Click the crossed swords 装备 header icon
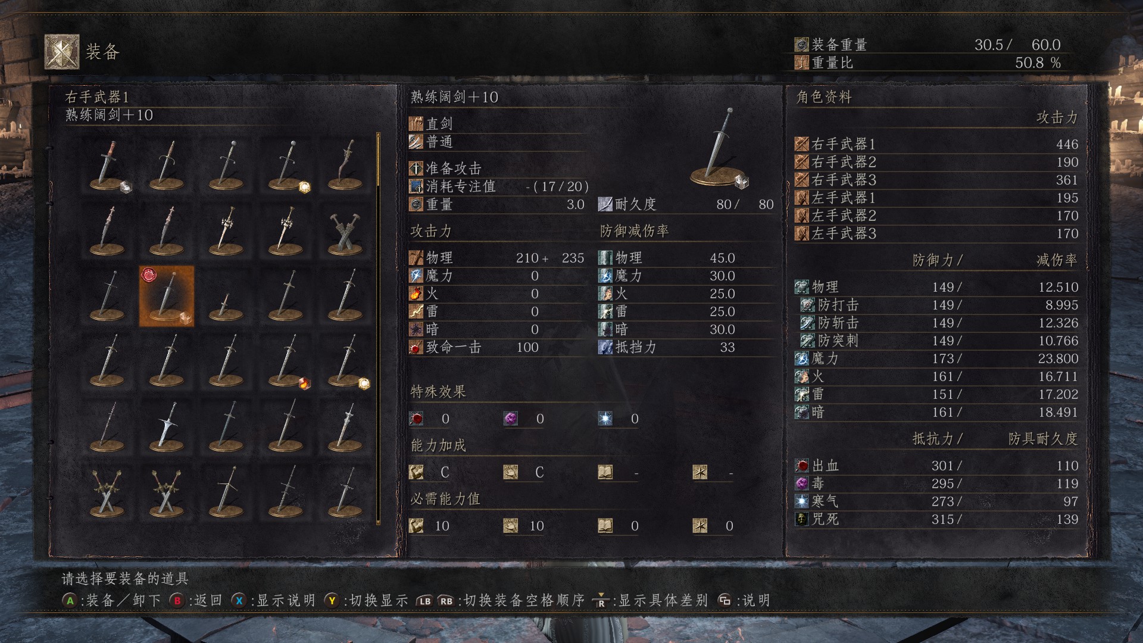 click(62, 52)
